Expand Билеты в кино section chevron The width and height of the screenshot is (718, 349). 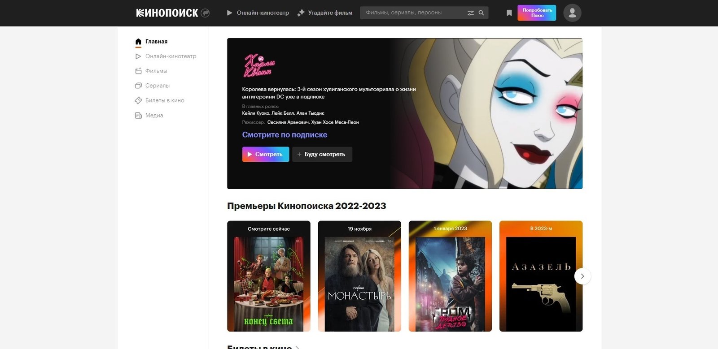point(298,347)
